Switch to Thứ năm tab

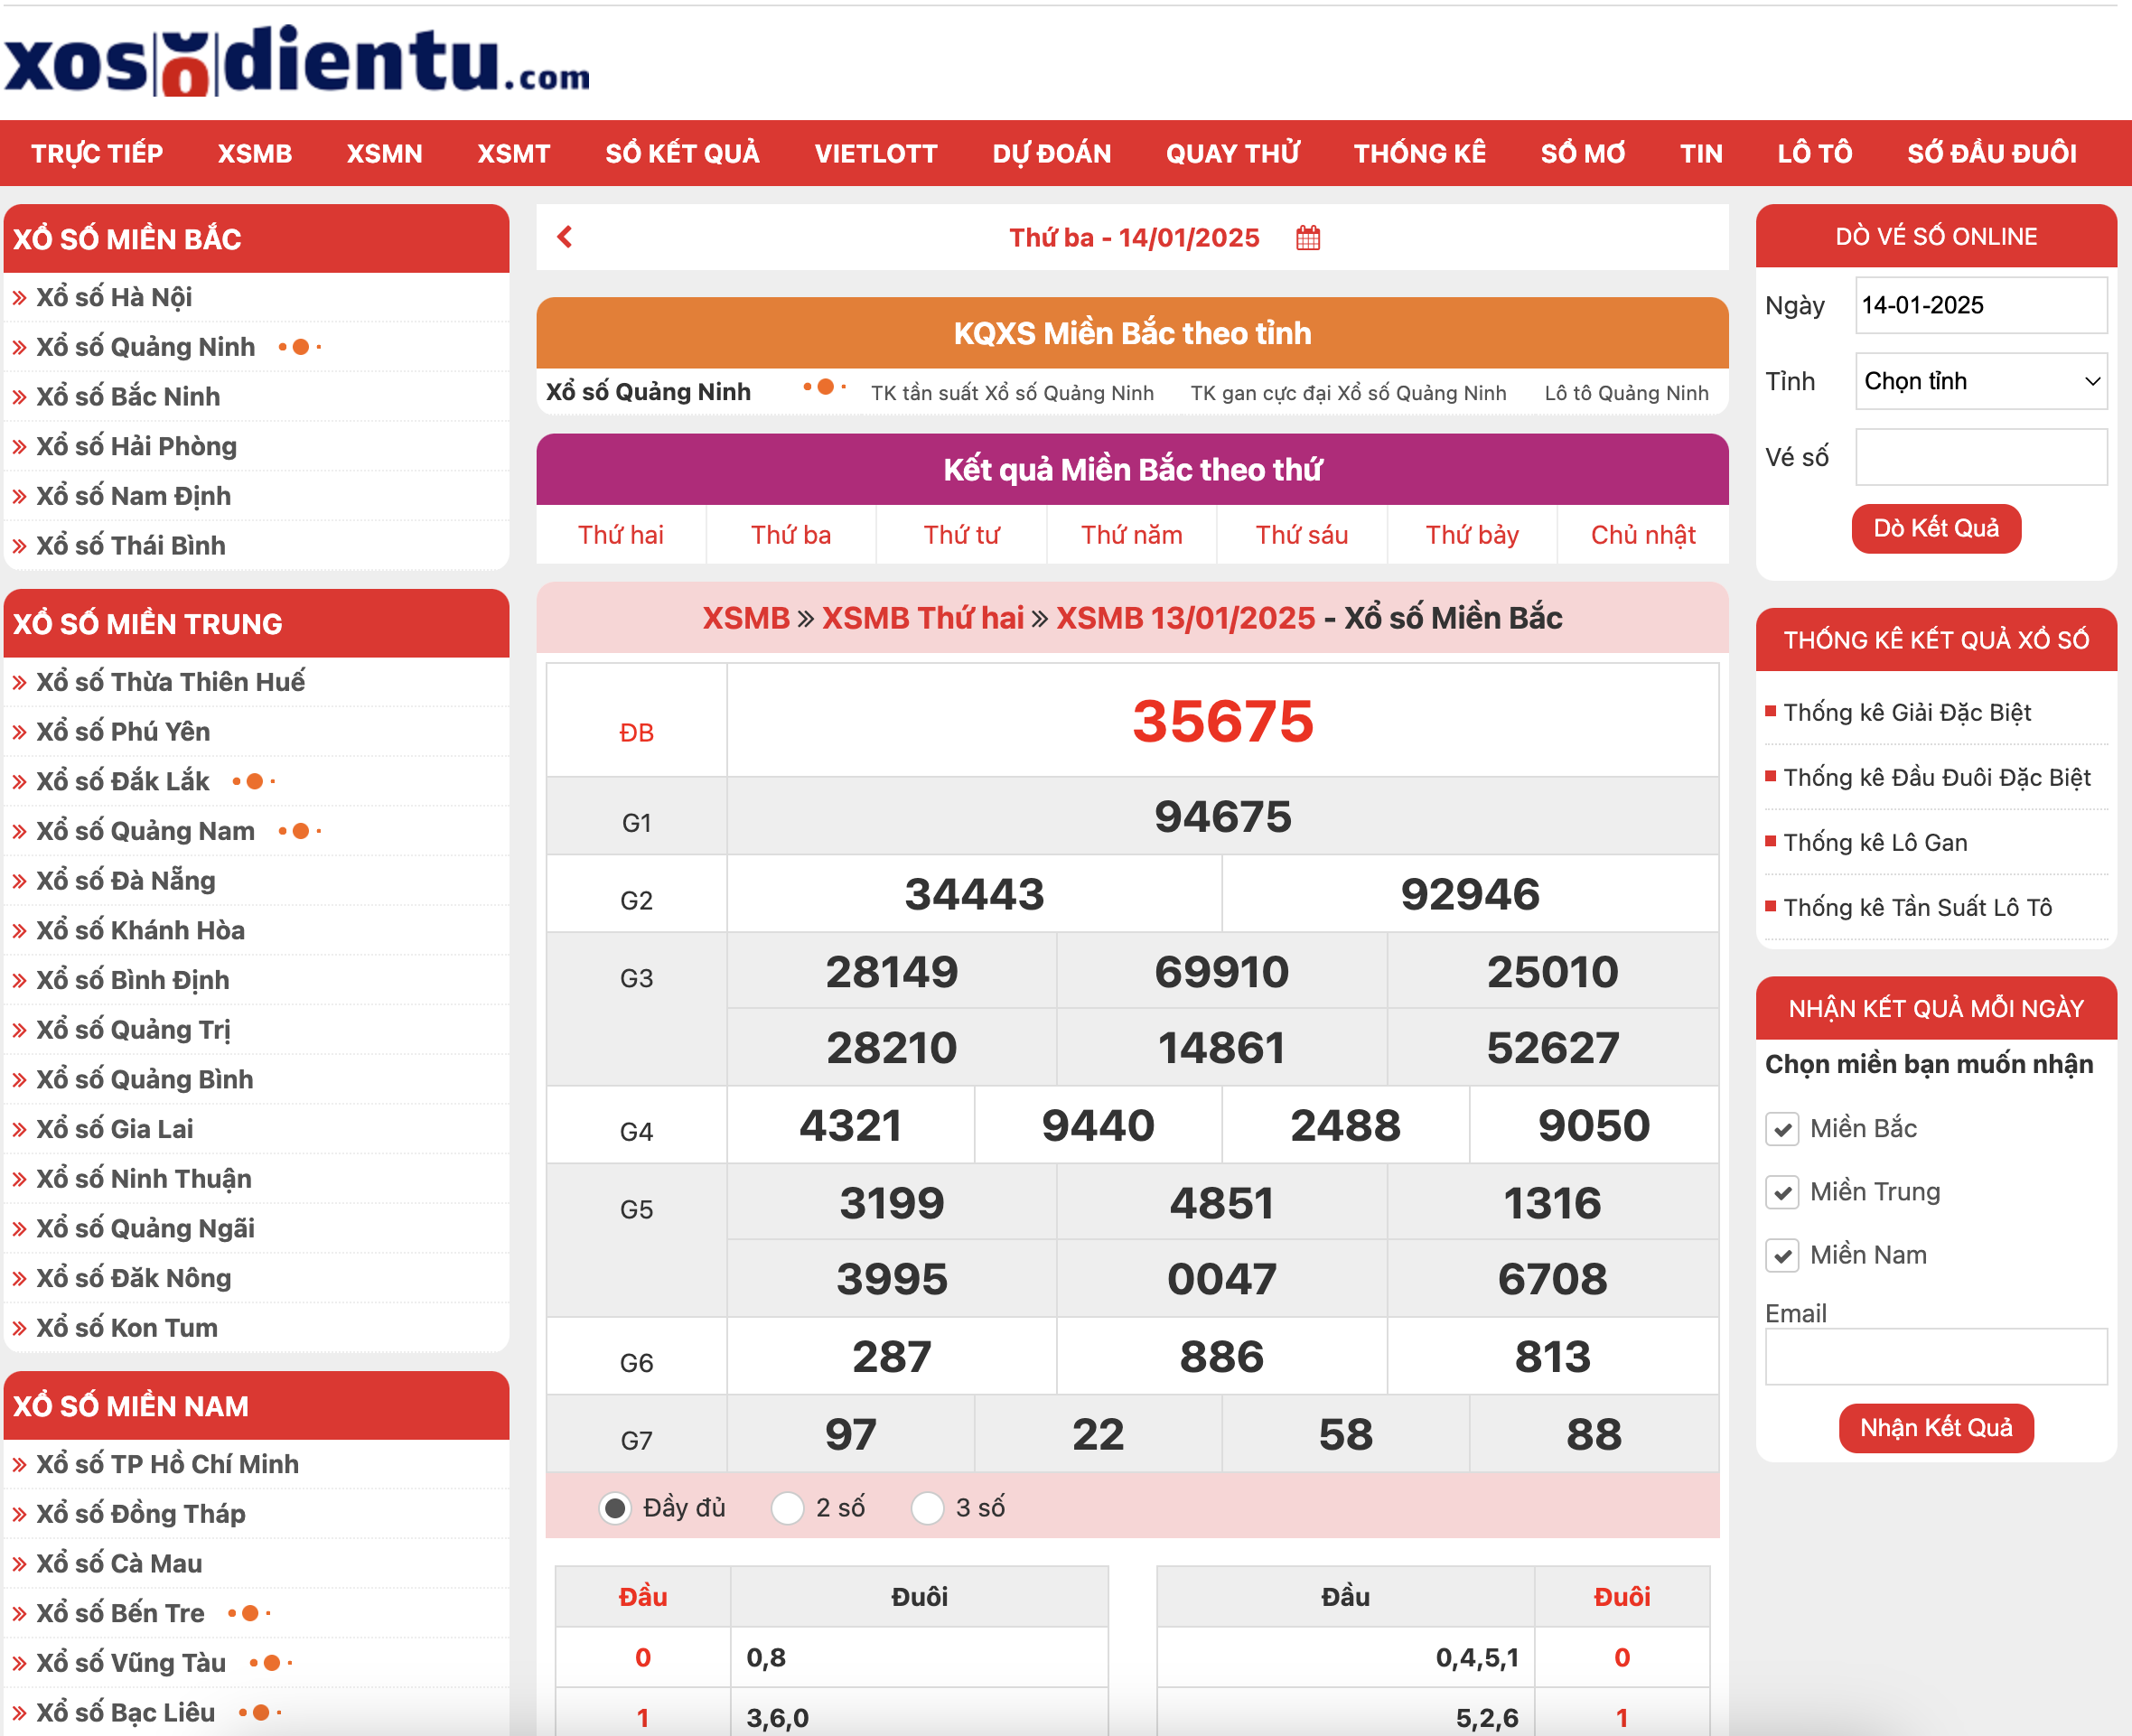1132,535
